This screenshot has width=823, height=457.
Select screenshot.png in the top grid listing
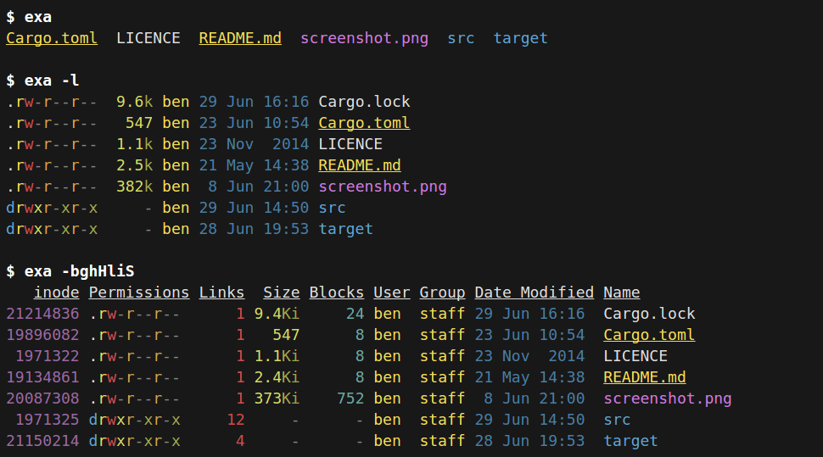click(364, 38)
